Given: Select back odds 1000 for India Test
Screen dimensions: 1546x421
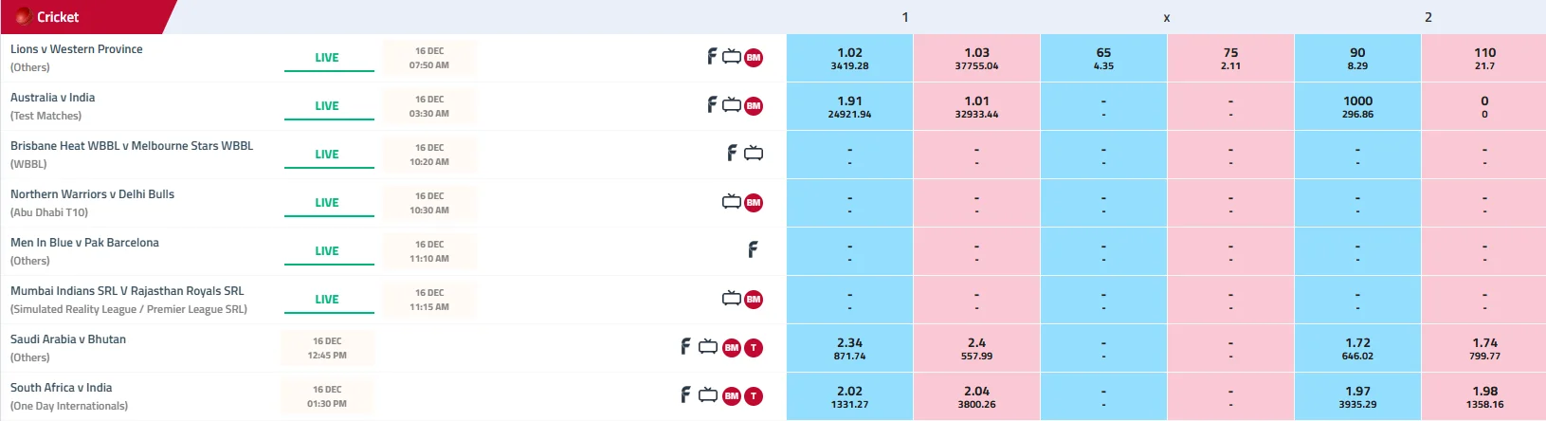Looking at the screenshot, I should pos(1357,106).
